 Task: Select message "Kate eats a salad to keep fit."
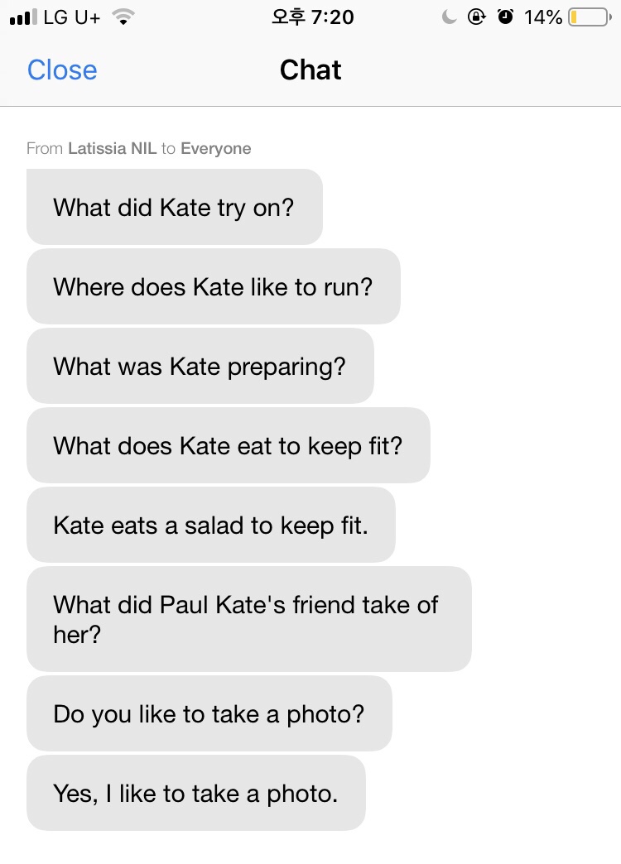(x=210, y=525)
